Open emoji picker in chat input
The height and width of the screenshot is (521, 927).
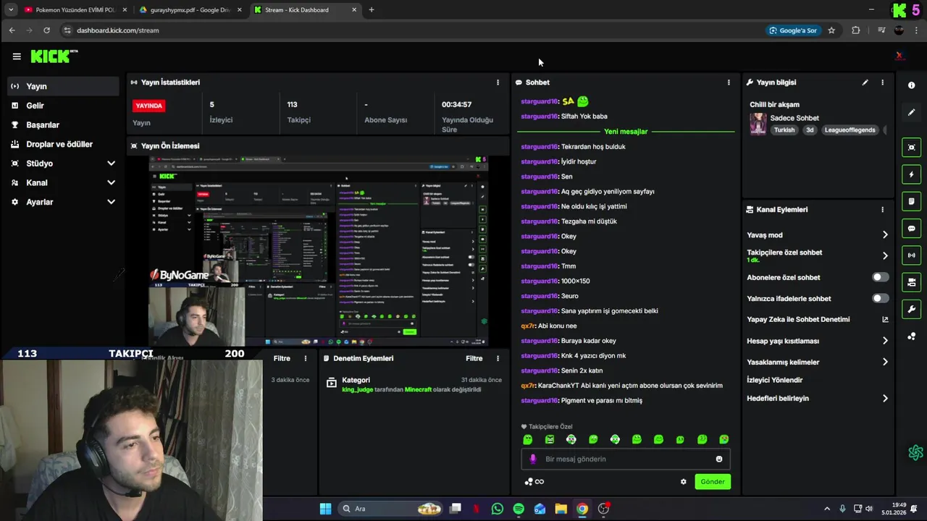coord(718,459)
